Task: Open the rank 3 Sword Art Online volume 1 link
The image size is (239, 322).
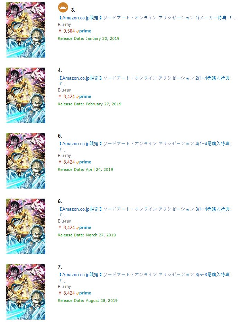Action: [x=147, y=18]
